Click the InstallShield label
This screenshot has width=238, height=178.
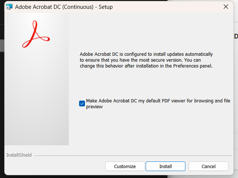click(x=19, y=155)
